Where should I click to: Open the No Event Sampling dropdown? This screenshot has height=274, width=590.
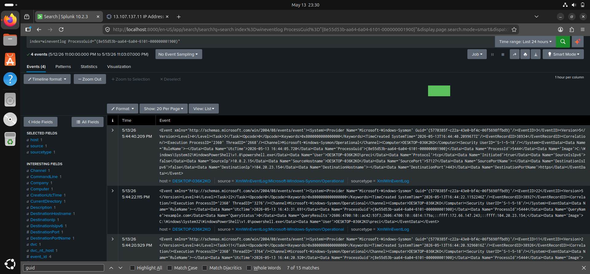pyautogui.click(x=179, y=54)
